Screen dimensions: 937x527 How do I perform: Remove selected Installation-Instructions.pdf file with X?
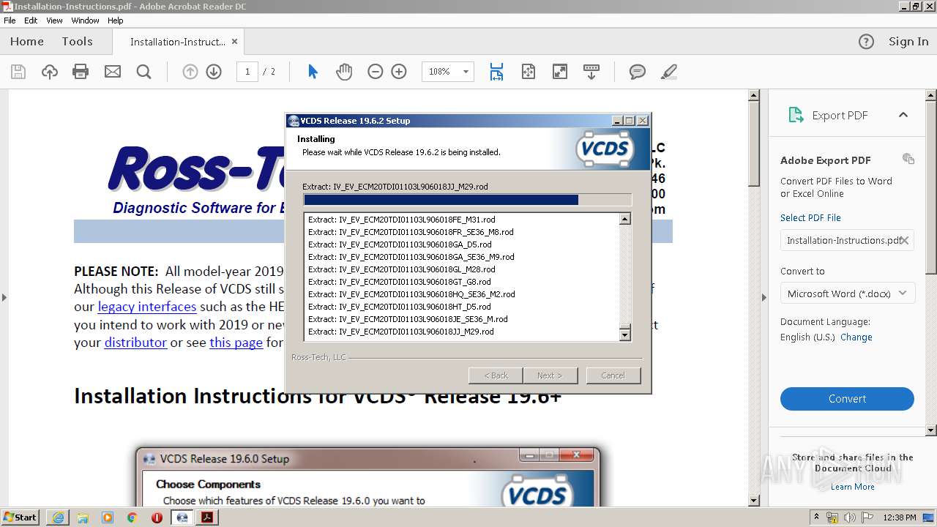[905, 240]
